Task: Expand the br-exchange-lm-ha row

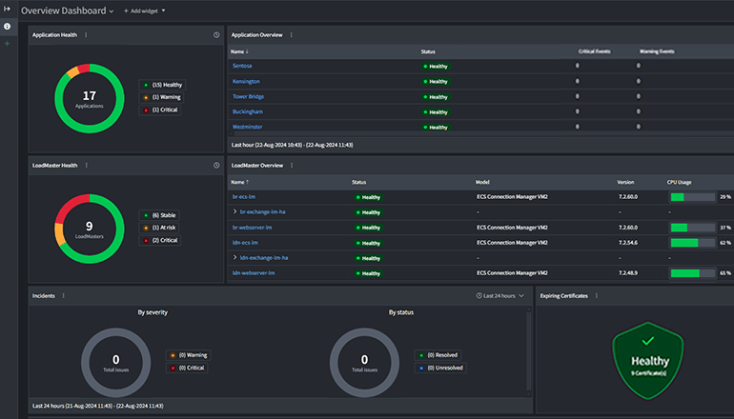Action: click(235, 212)
